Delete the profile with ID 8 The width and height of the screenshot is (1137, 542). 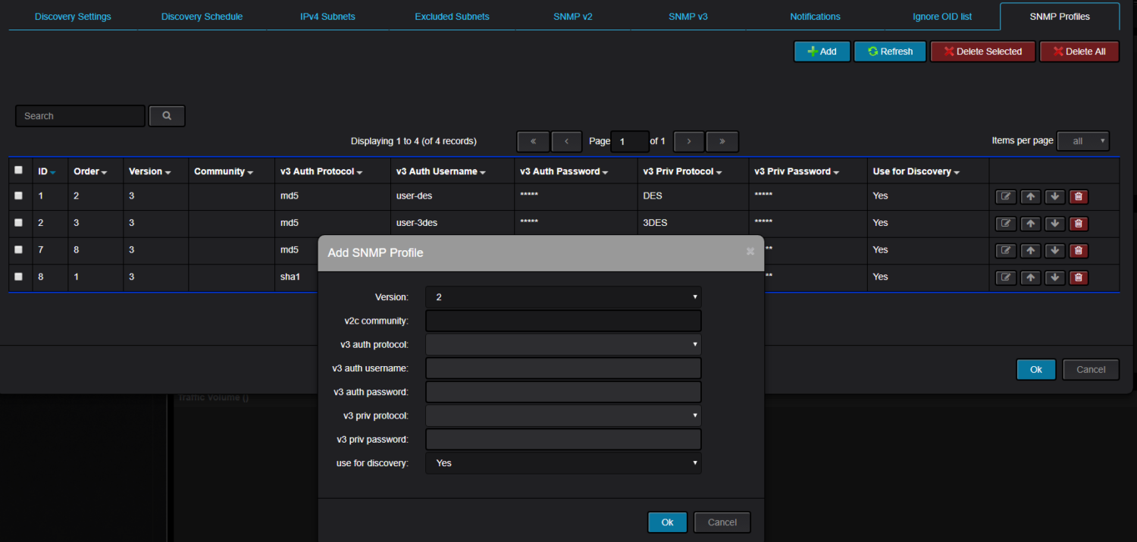pos(1078,277)
